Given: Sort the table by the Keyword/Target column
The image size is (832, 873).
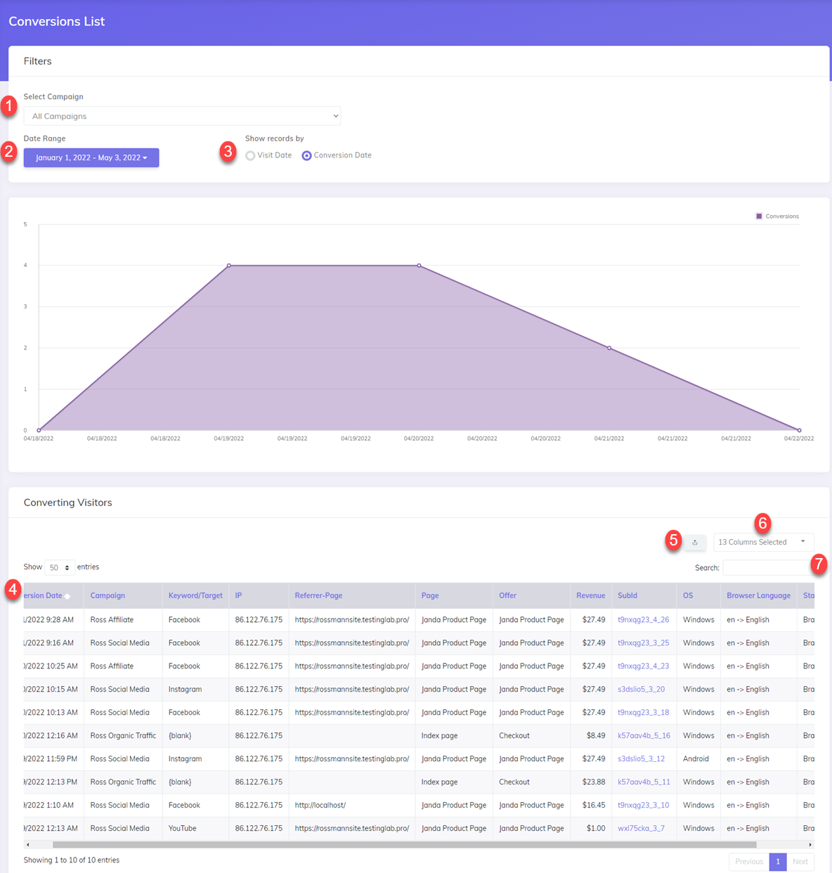Looking at the screenshot, I should [x=195, y=595].
